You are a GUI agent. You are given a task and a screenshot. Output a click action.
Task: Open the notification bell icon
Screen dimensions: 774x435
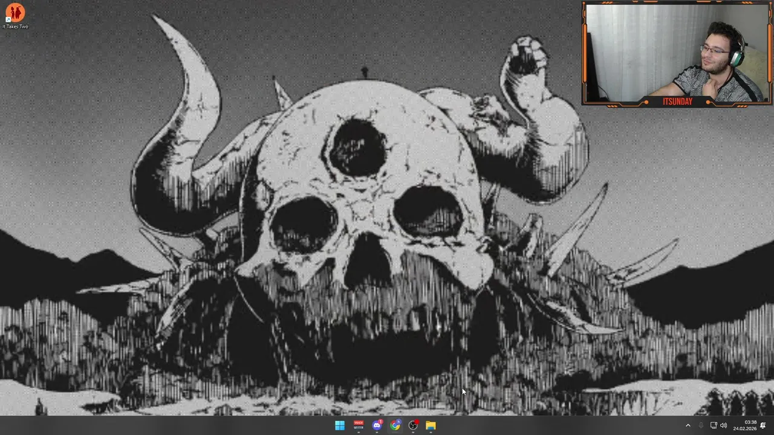(763, 425)
